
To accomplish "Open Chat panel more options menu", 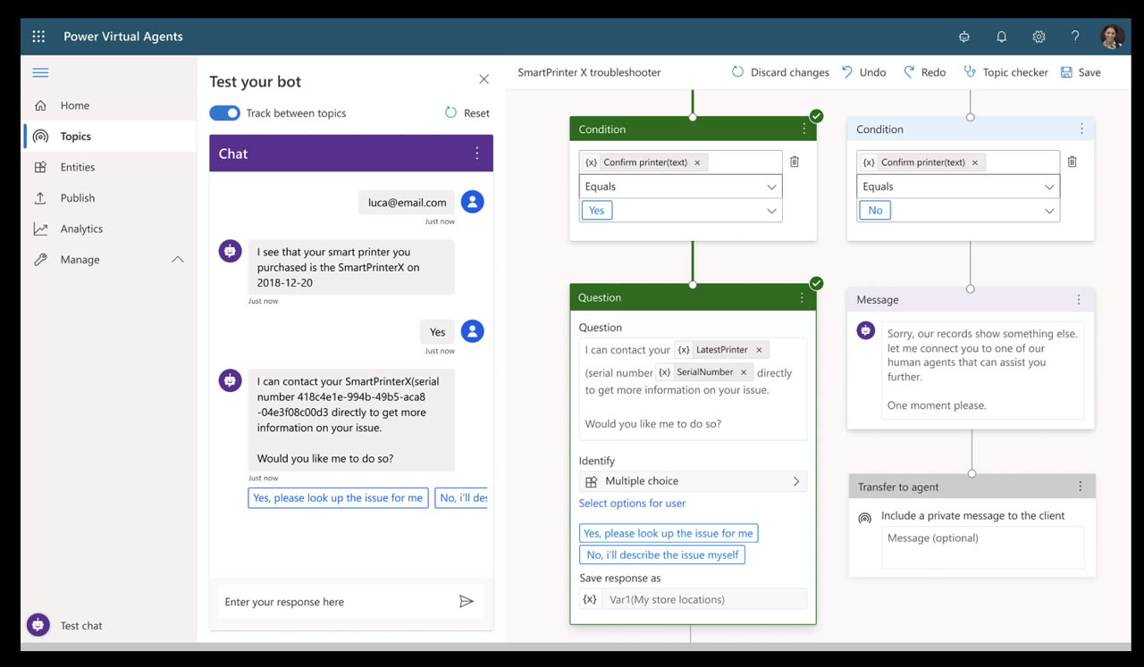I will pyautogui.click(x=477, y=154).
